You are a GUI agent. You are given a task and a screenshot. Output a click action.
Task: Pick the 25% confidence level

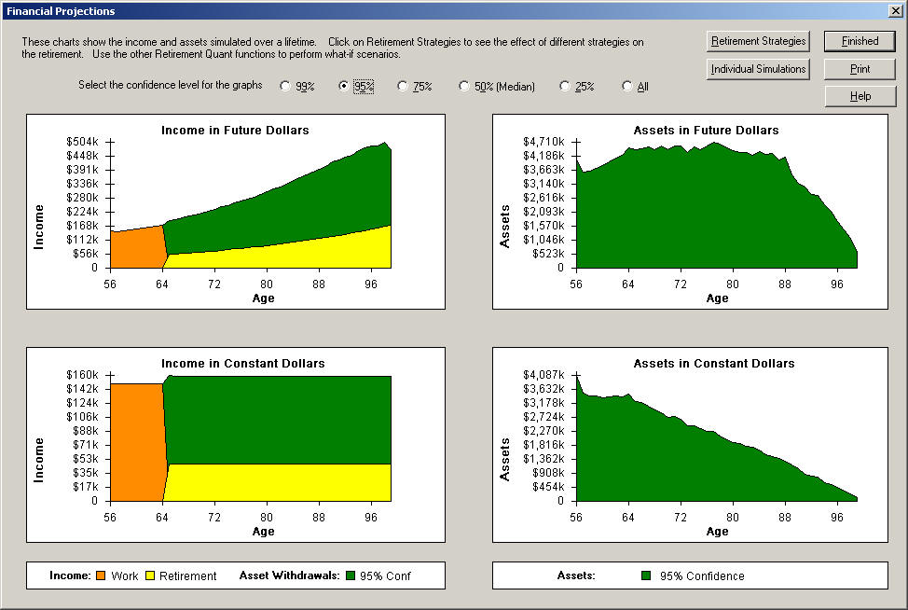[x=565, y=87]
